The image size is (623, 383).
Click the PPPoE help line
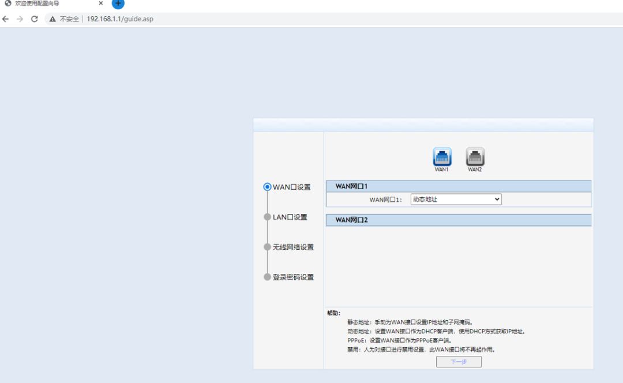pos(400,340)
